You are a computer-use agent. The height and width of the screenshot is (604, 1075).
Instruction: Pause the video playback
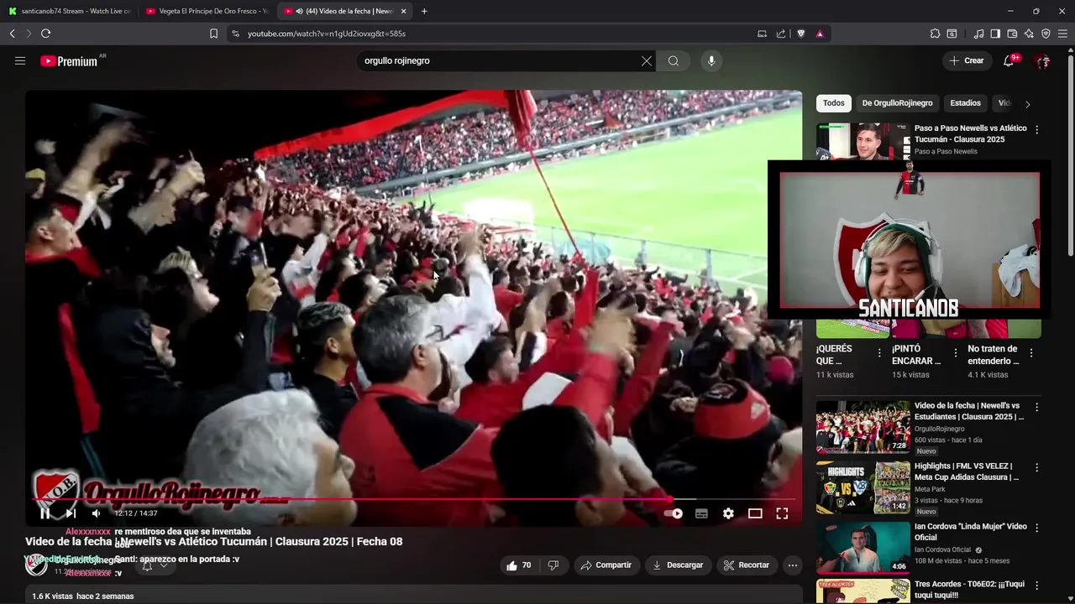pos(45,513)
